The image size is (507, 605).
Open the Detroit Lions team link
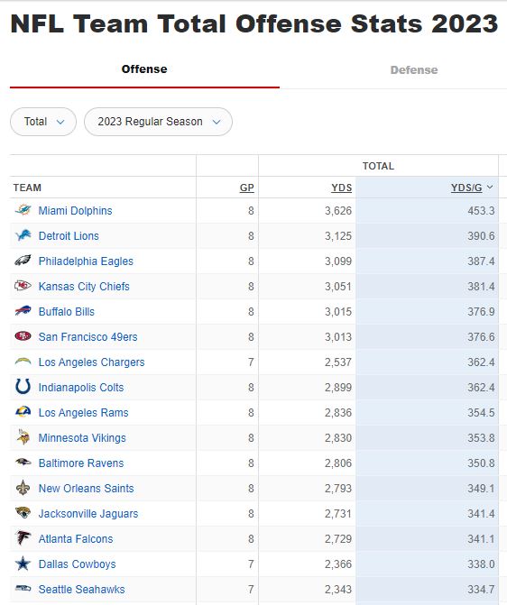69,235
